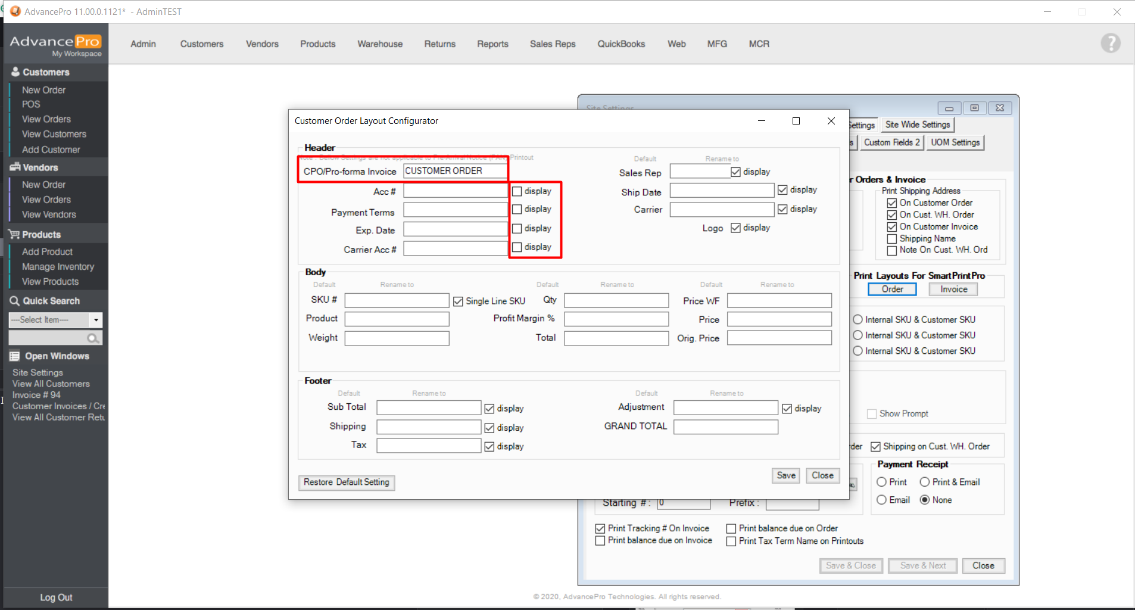1135x610 pixels.
Task: Click the Restore Default Setting button
Action: (346, 482)
